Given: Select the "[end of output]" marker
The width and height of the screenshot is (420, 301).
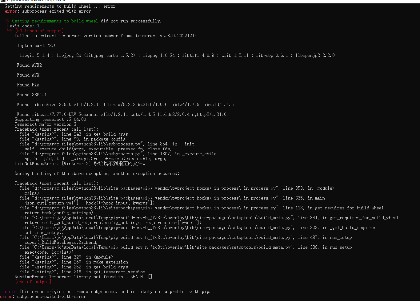Looking at the screenshot, I should (x=33, y=282).
